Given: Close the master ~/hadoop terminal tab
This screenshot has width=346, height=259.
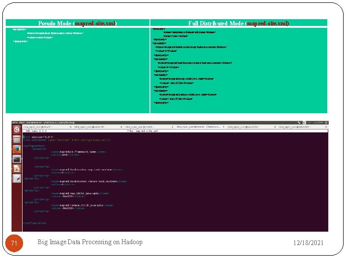Looking at the screenshot, I should [223, 127].
